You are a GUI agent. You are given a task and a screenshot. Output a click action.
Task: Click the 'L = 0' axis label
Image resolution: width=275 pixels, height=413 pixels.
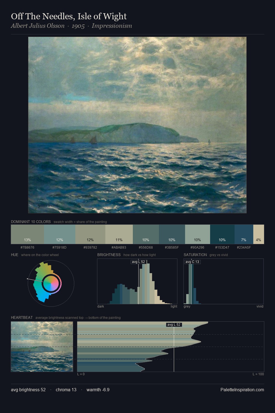point(81,374)
